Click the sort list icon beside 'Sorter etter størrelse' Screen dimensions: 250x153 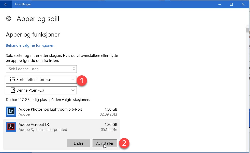coord(12,80)
